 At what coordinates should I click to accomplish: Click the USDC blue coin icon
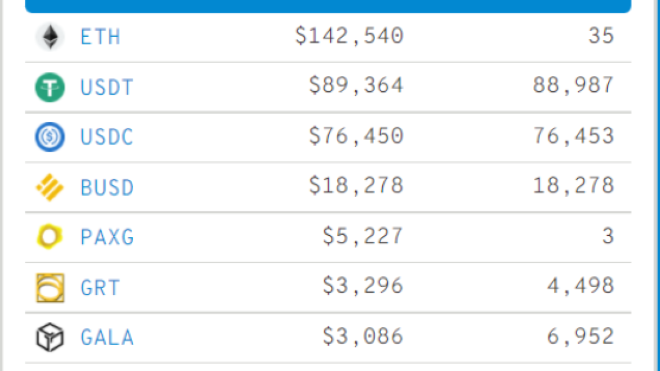(x=50, y=137)
